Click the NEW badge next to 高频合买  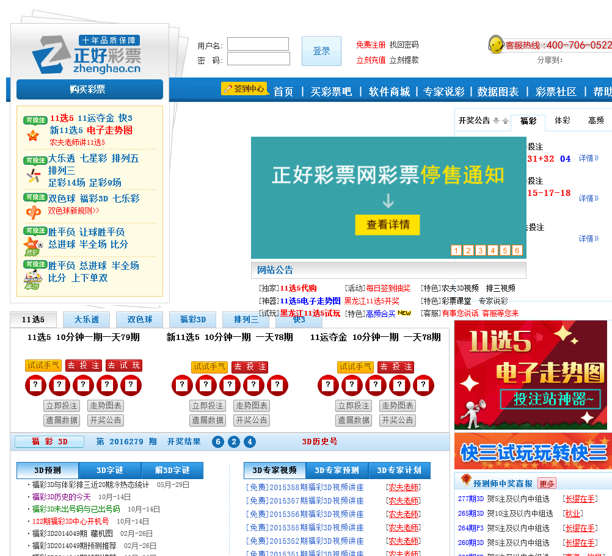[404, 312]
